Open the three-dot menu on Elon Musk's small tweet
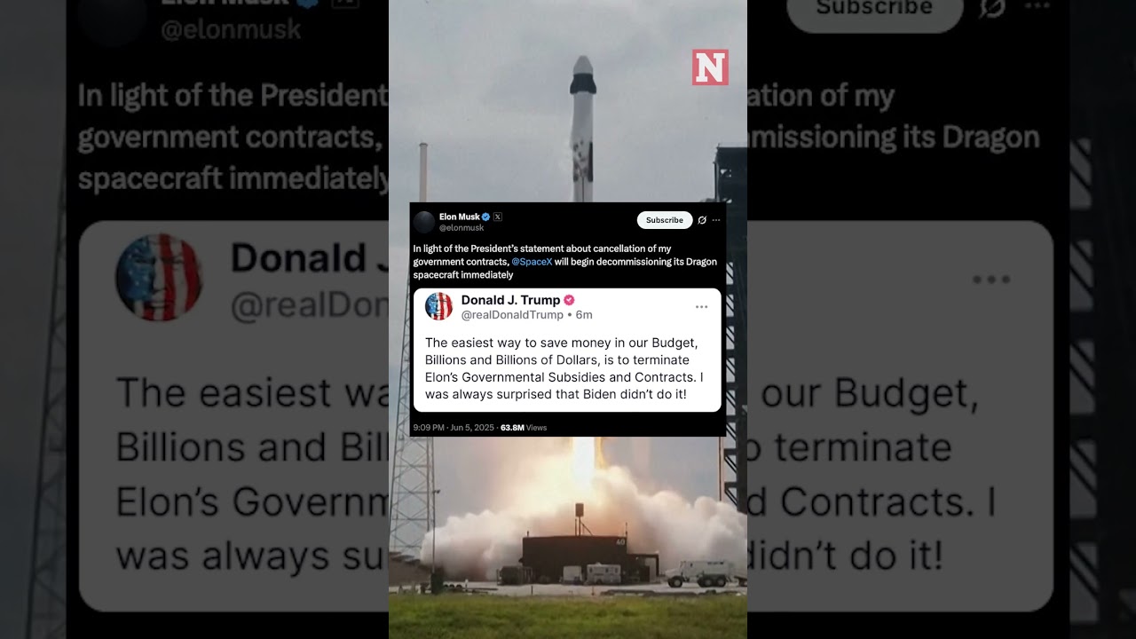Viewport: 1136px width, 639px height. [x=716, y=220]
